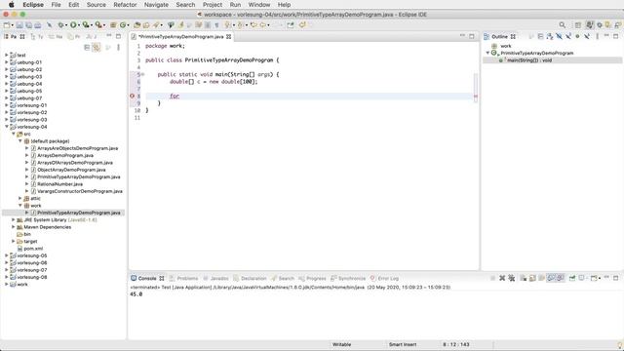The height and width of the screenshot is (351, 624).
Task: Open the New file dropdown arrow
Action: pos(13,25)
